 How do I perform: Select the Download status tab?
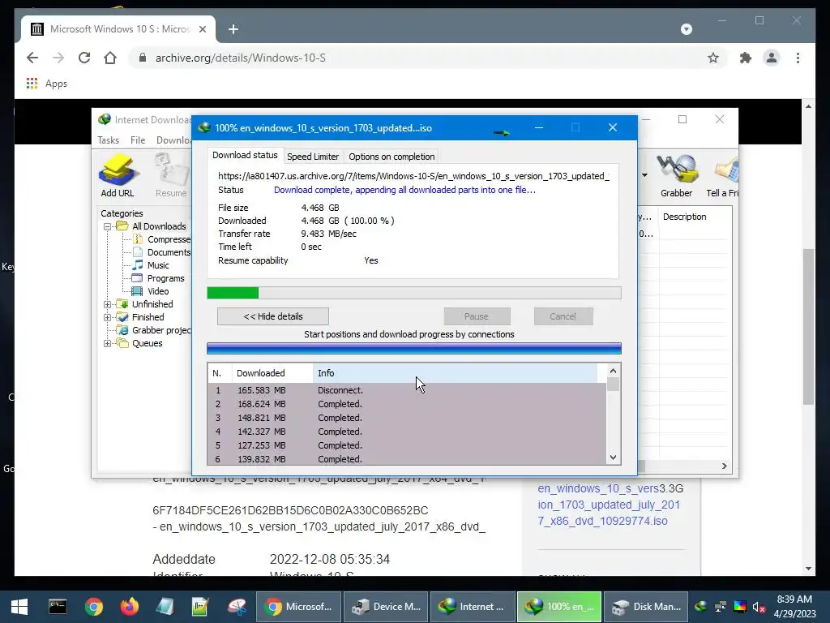245,155
